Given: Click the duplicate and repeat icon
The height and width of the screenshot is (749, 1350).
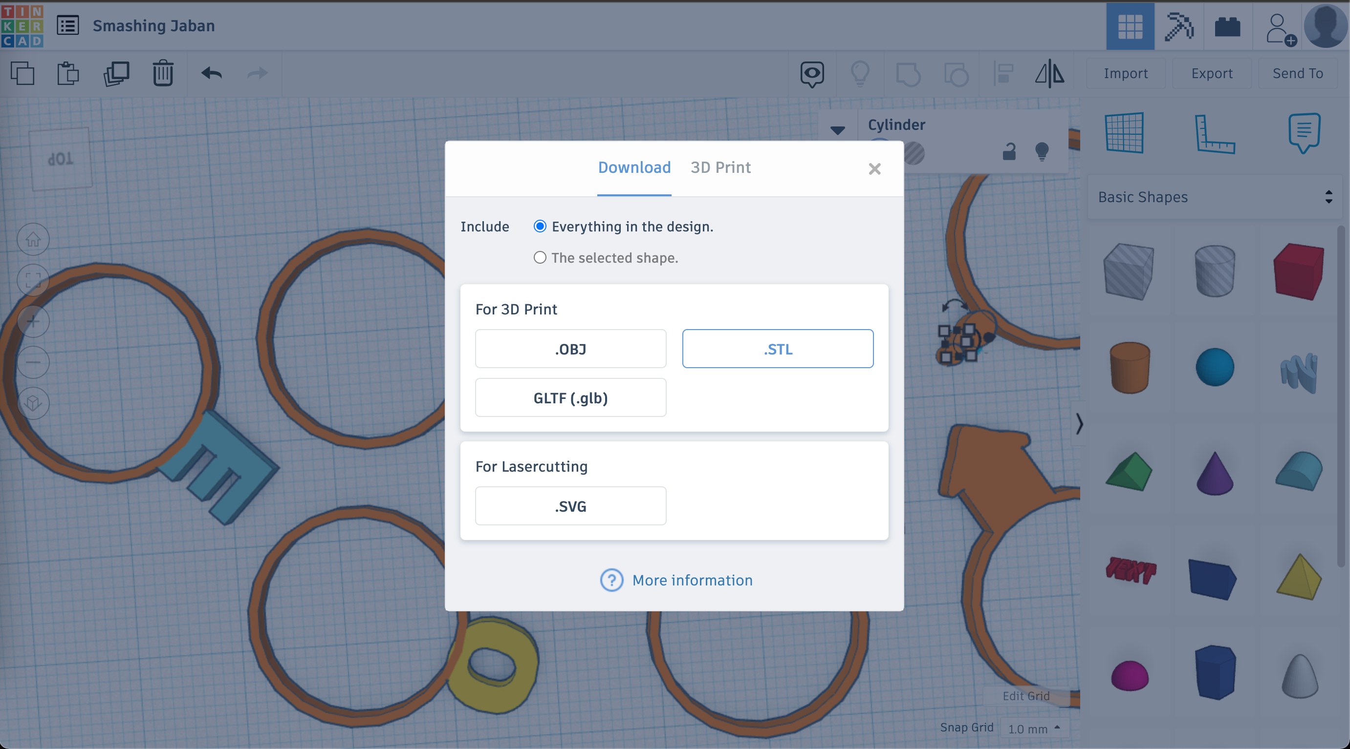Looking at the screenshot, I should (x=116, y=73).
